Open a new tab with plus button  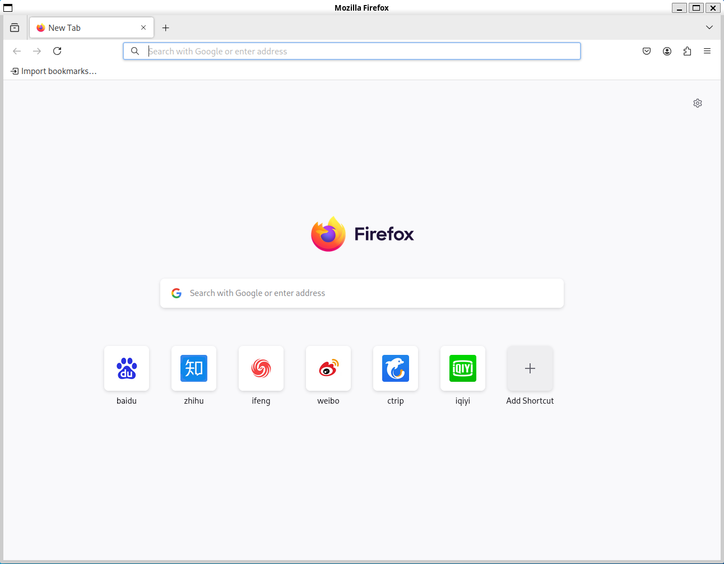pos(166,27)
